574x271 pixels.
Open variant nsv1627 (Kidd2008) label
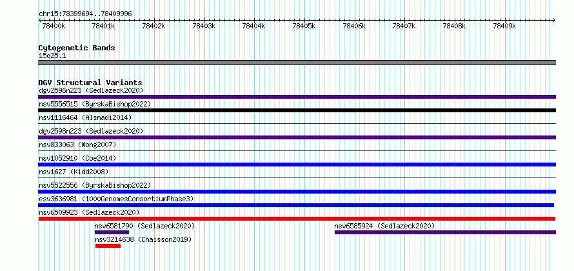tap(74, 172)
